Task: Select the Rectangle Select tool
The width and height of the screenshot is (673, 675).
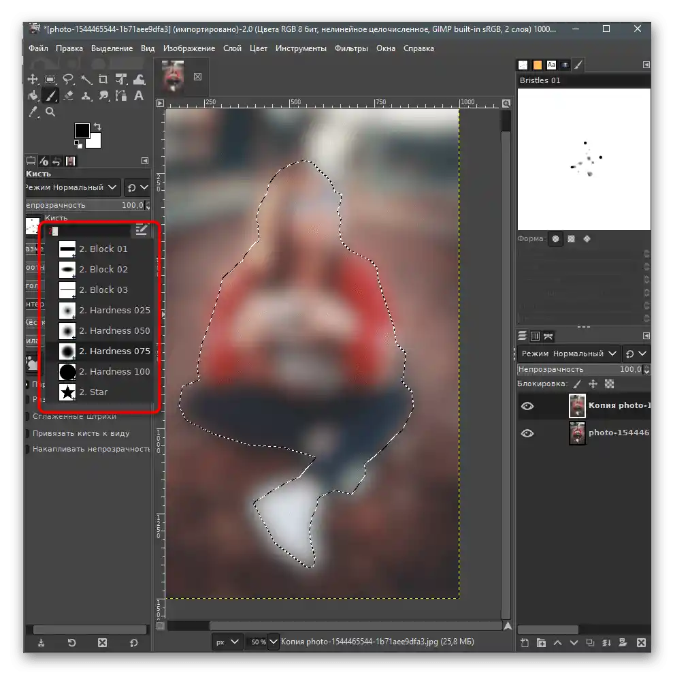Action: pos(50,79)
